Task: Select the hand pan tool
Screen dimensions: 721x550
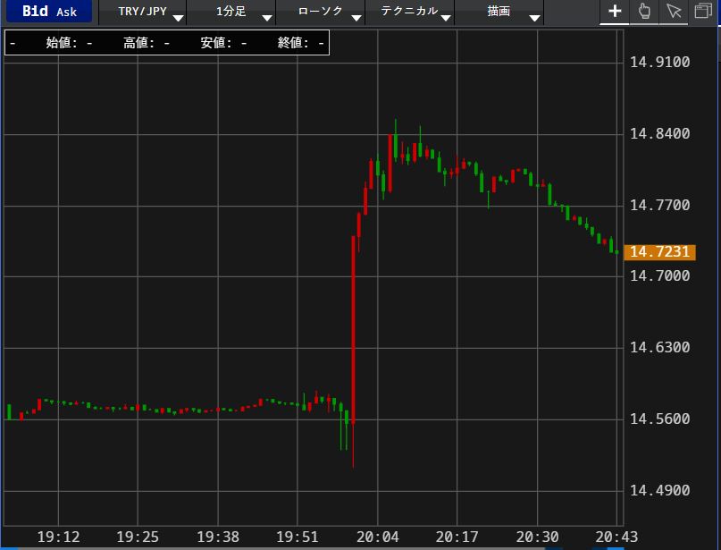Action: [x=644, y=12]
